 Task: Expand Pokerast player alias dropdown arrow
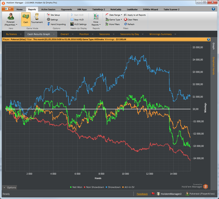pyautogui.click(x=17, y=25)
